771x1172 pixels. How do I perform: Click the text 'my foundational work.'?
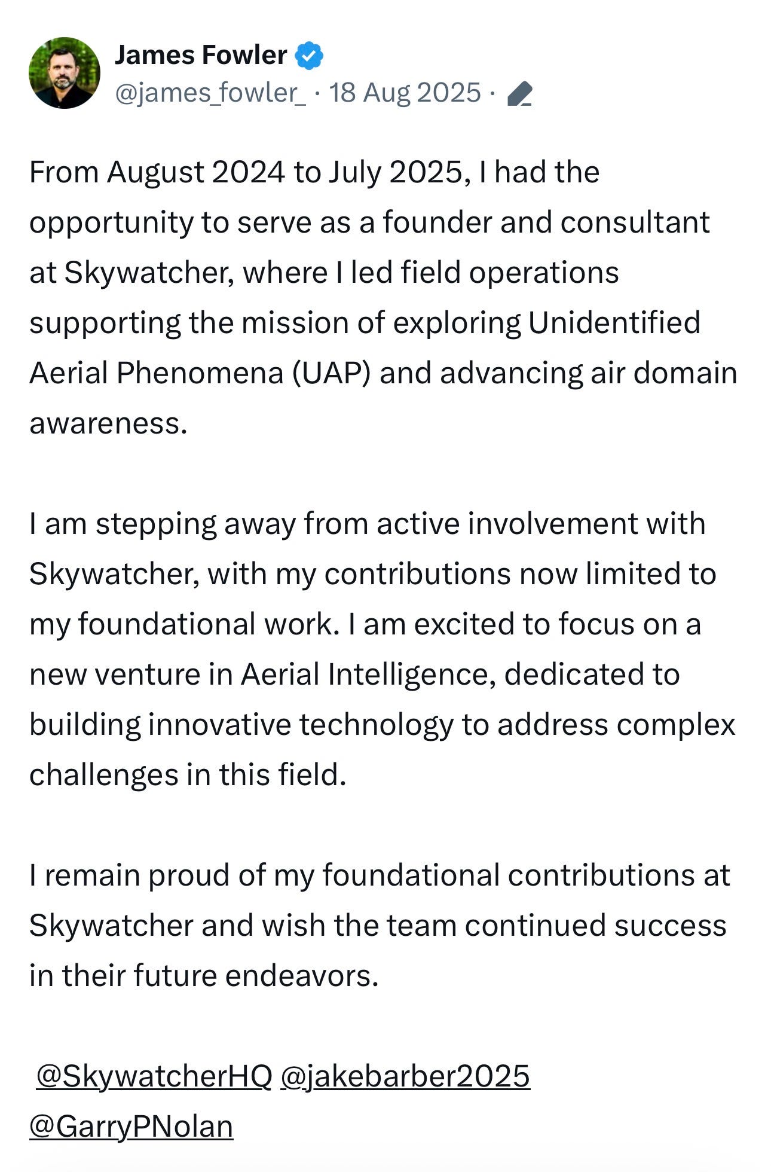(183, 624)
